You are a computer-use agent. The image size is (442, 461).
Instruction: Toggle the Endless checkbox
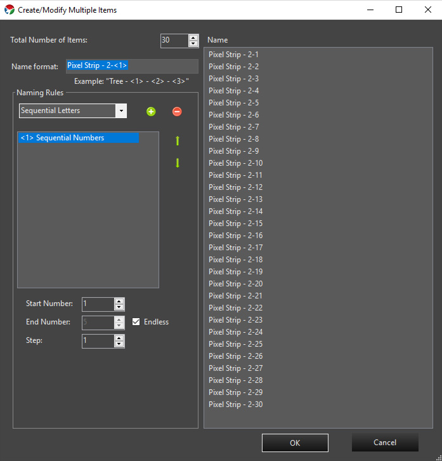[x=136, y=322]
